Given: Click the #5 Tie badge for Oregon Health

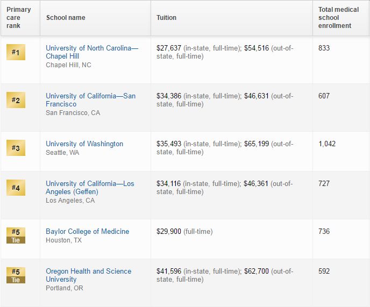Looking at the screenshot, I should 16,275.
